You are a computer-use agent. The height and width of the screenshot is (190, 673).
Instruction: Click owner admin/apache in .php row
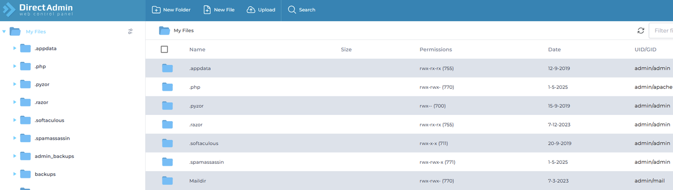653,87
